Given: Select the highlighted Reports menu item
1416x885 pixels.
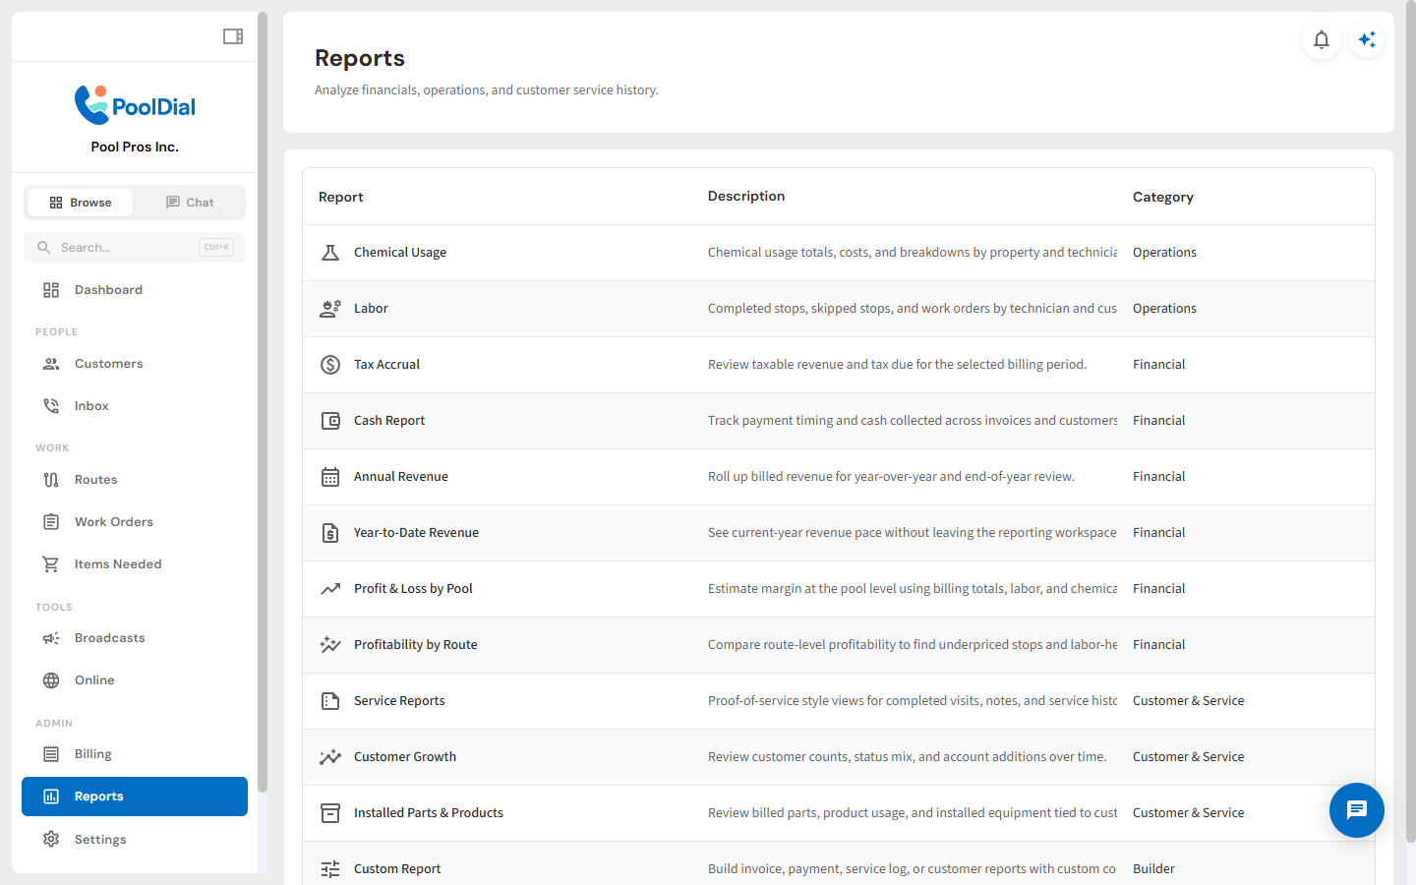Looking at the screenshot, I should point(135,796).
